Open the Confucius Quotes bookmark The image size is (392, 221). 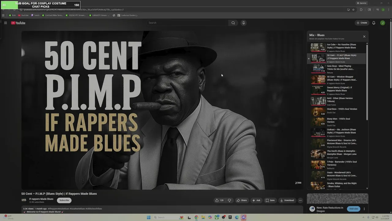(128, 15)
